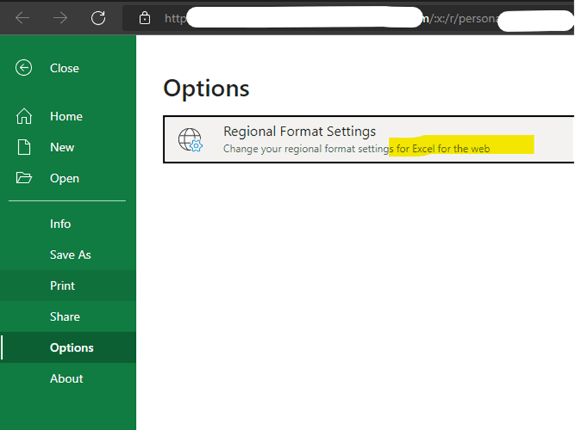Click the Options page heading
Image resolution: width=575 pixels, height=430 pixels.
point(206,89)
